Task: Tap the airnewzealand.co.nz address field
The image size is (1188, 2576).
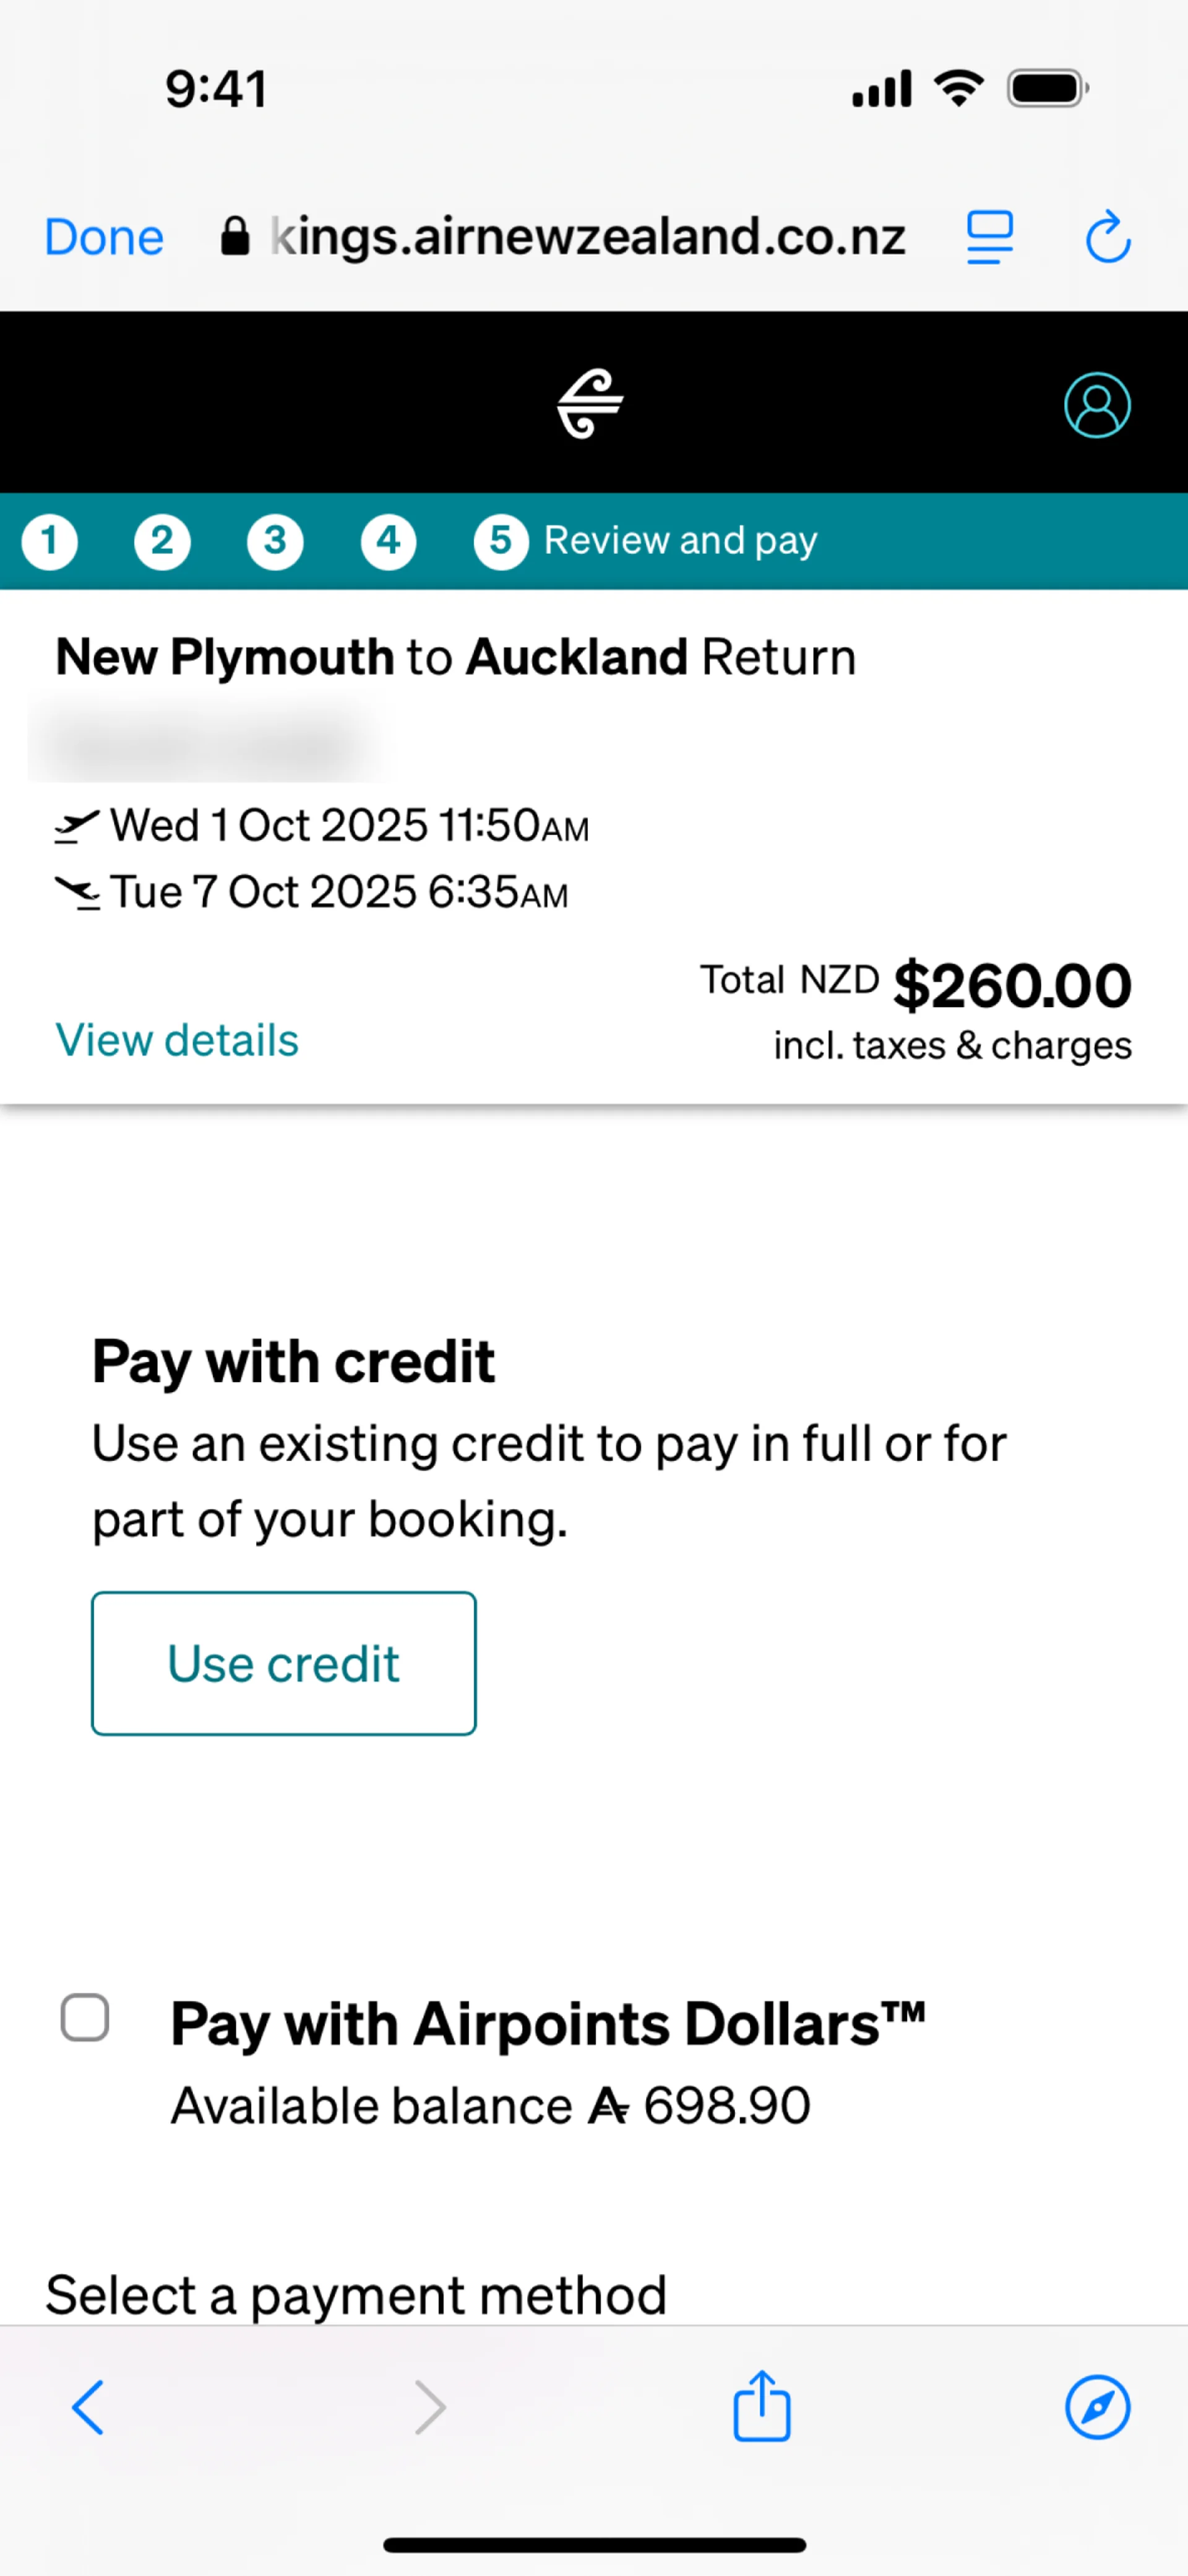Action: point(587,238)
